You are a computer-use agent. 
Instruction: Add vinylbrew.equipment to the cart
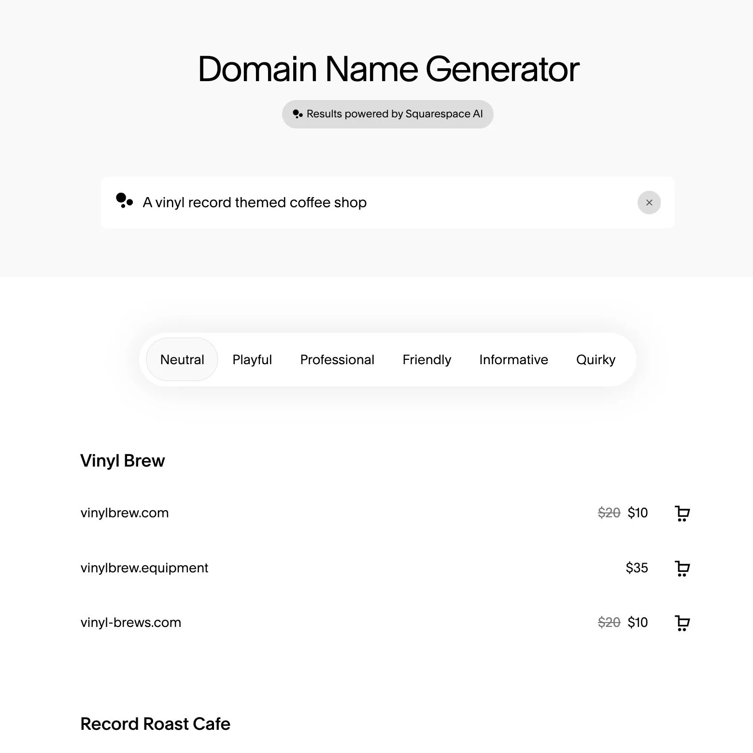click(682, 568)
